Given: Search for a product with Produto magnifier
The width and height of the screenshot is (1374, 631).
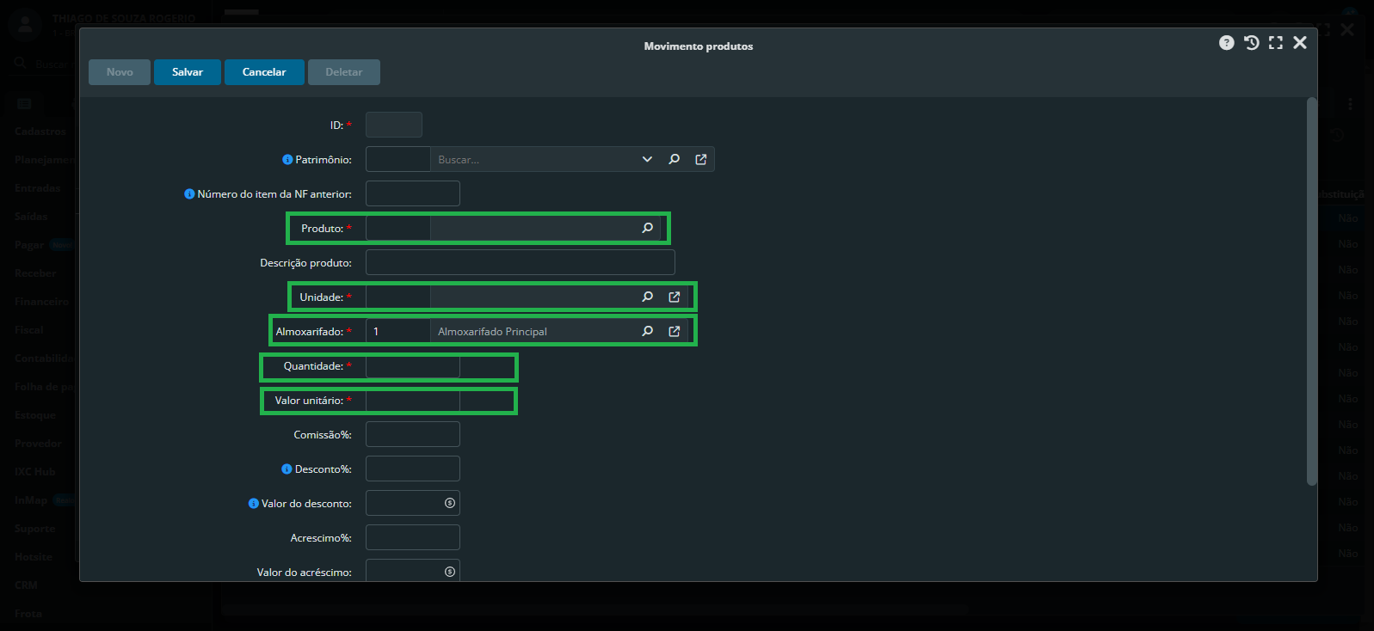Looking at the screenshot, I should pos(648,228).
